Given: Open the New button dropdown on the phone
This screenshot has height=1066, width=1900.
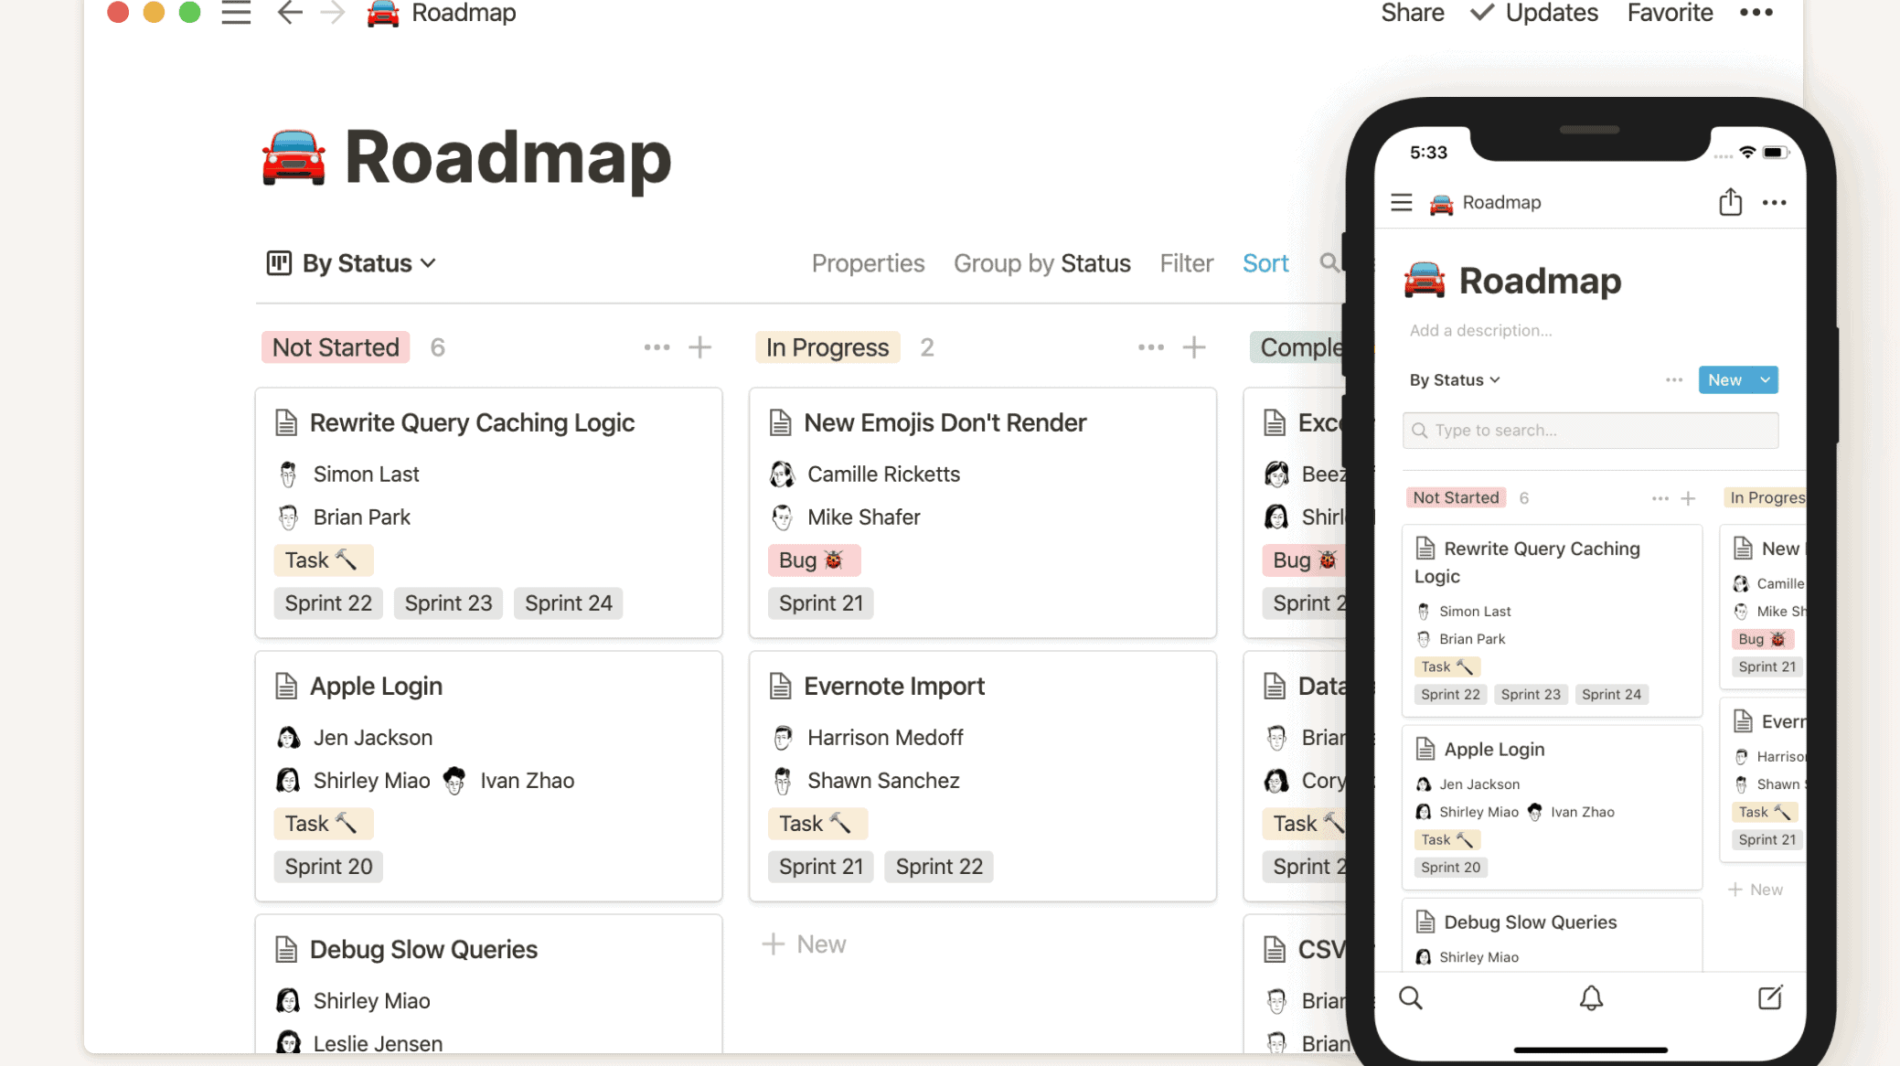Looking at the screenshot, I should pyautogui.click(x=1763, y=379).
